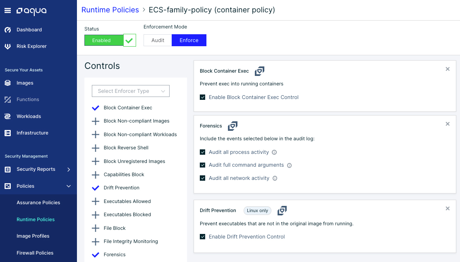Select Executables Blocked control label
The image size is (460, 262).
(127, 215)
